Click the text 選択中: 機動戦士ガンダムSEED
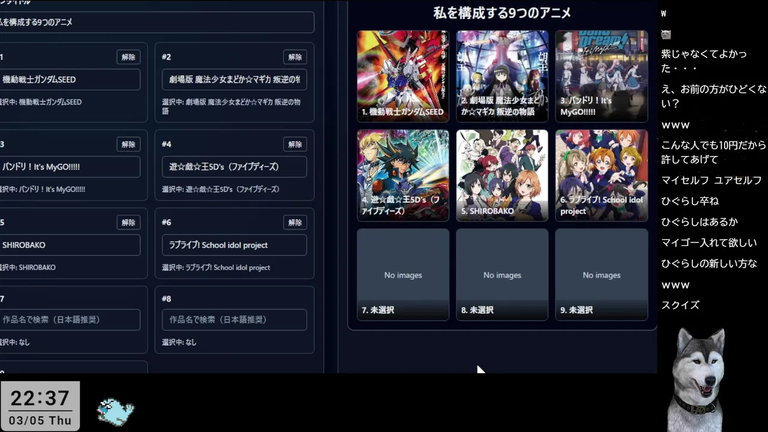Viewport: 768px width, 432px height. click(x=41, y=102)
